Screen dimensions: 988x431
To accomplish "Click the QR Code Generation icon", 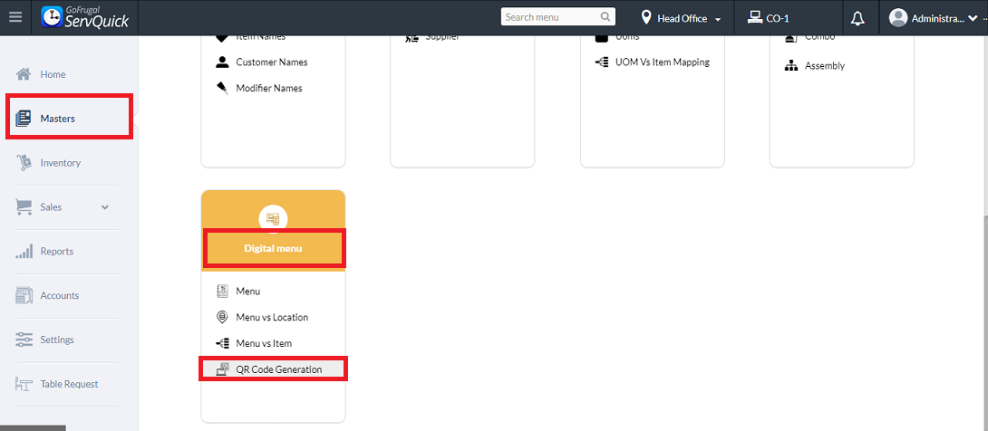I will [222, 369].
